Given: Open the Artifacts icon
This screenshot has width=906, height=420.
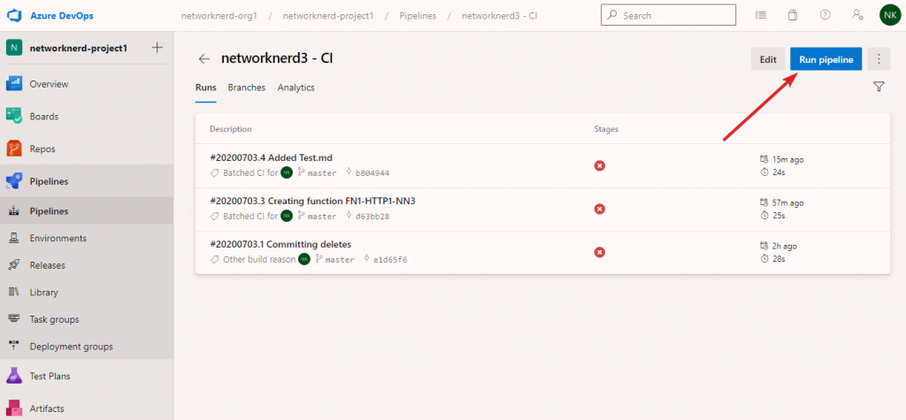Looking at the screenshot, I should (x=14, y=408).
